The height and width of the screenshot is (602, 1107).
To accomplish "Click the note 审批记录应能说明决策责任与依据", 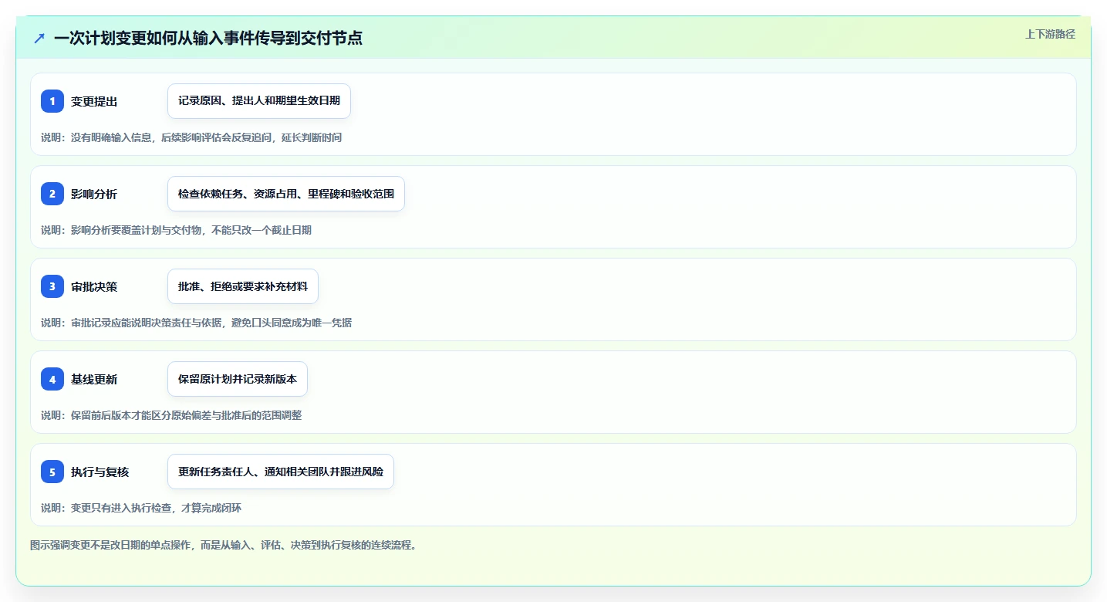I will (x=197, y=323).
